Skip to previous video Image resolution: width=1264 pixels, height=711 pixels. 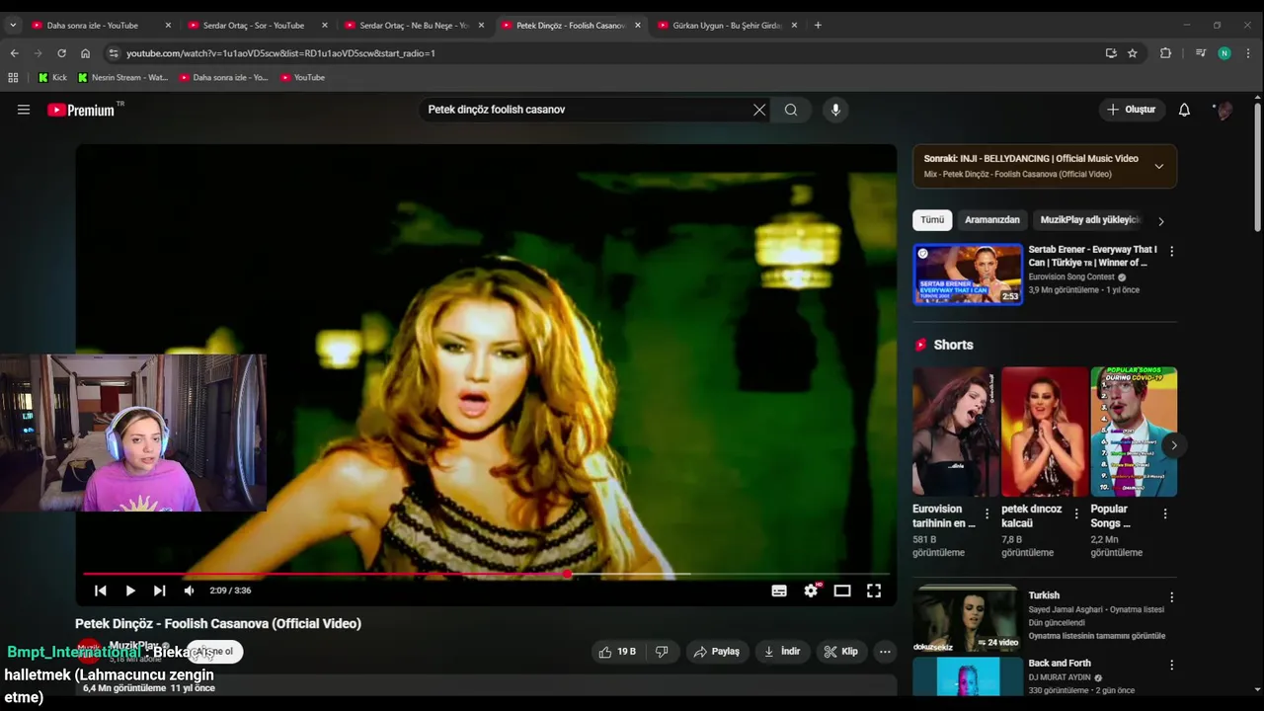(100, 591)
